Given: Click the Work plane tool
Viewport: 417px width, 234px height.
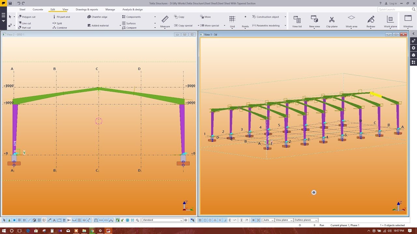Looking at the screenshot, I should click(x=390, y=21).
